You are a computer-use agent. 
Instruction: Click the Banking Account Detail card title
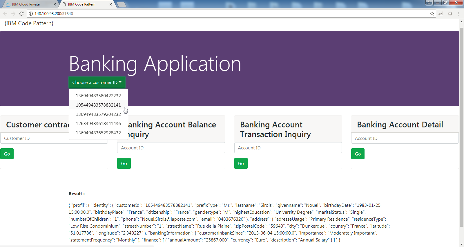pyautogui.click(x=400, y=125)
